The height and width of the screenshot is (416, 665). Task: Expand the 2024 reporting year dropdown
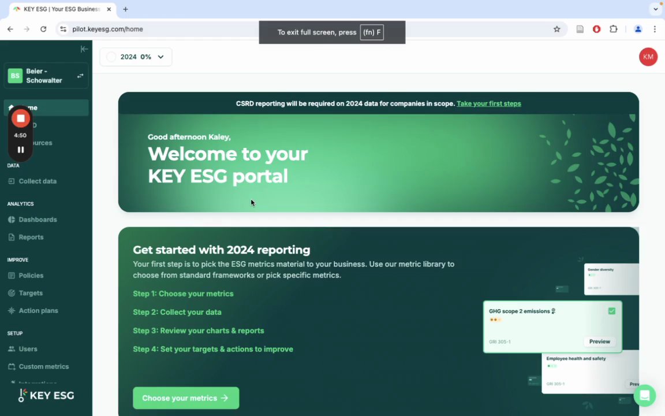coord(136,57)
